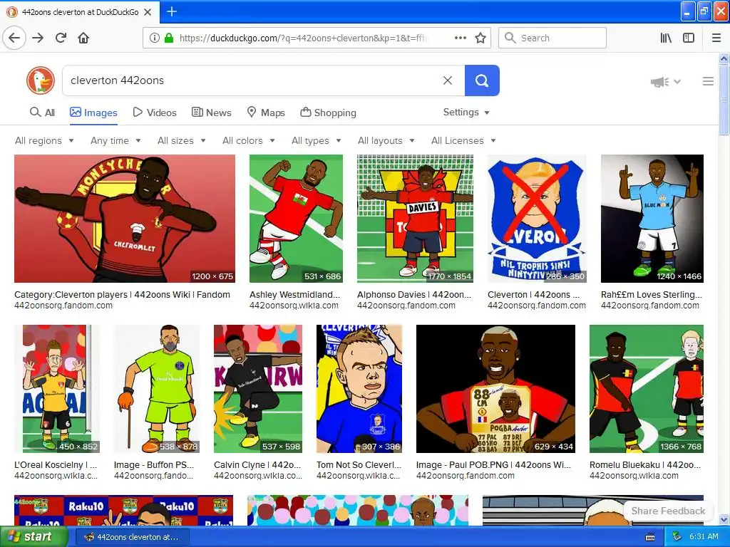Submit search with the blue magnifier button
This screenshot has height=547, width=730.
coord(482,80)
